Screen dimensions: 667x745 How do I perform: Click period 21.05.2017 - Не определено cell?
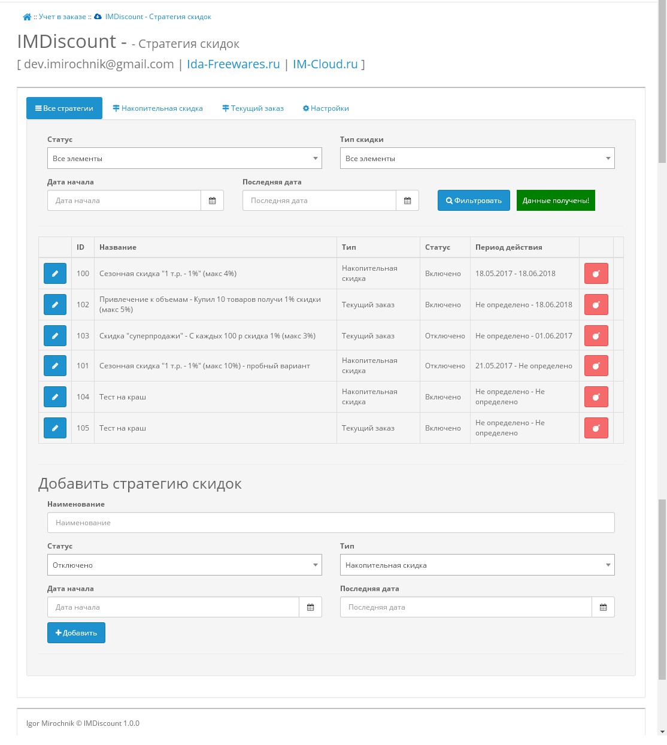(524, 366)
